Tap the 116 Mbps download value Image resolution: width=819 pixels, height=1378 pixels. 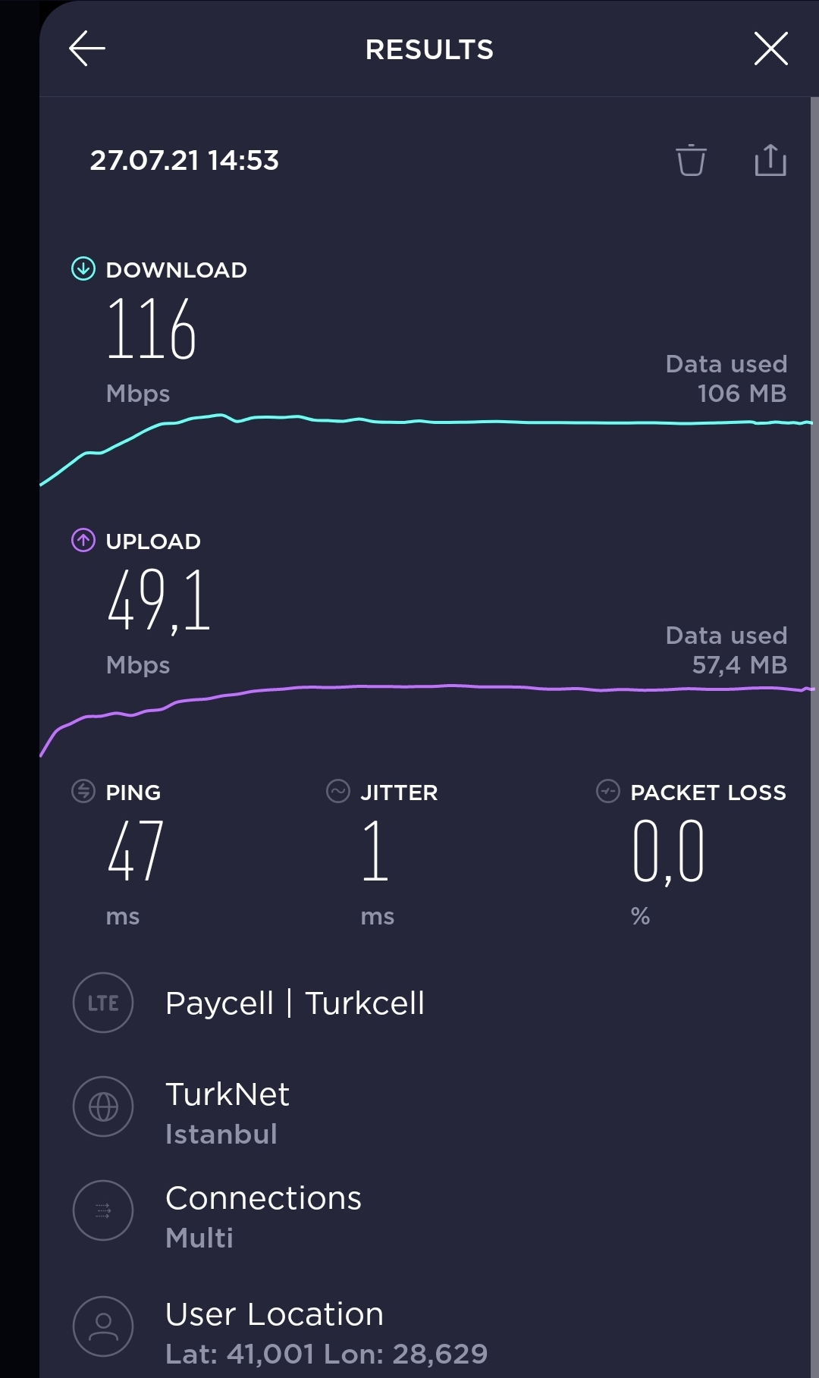(152, 329)
